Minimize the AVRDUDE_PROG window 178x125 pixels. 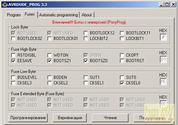click(161, 5)
